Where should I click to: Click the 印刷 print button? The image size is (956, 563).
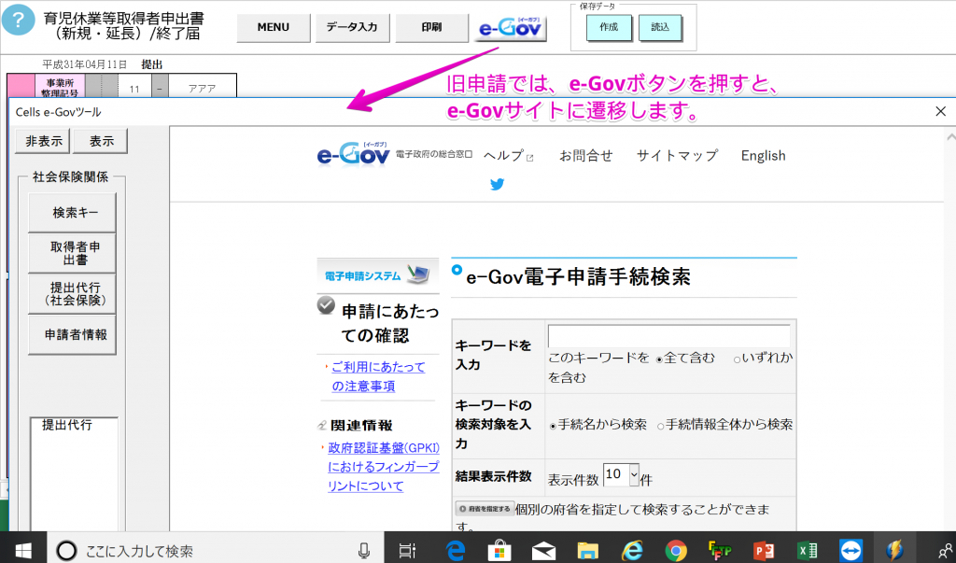[431, 27]
